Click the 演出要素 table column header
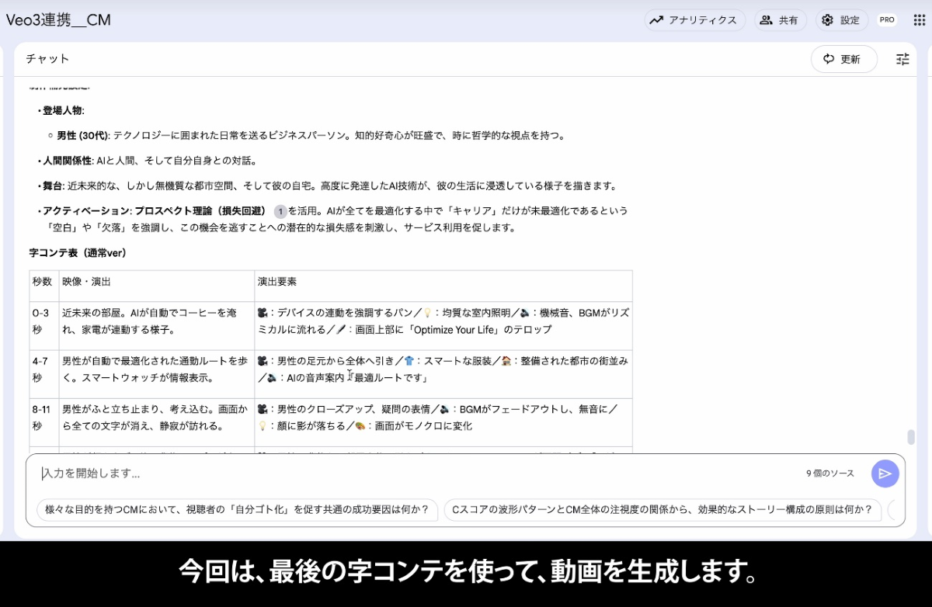The width and height of the screenshot is (932, 607). click(x=277, y=282)
